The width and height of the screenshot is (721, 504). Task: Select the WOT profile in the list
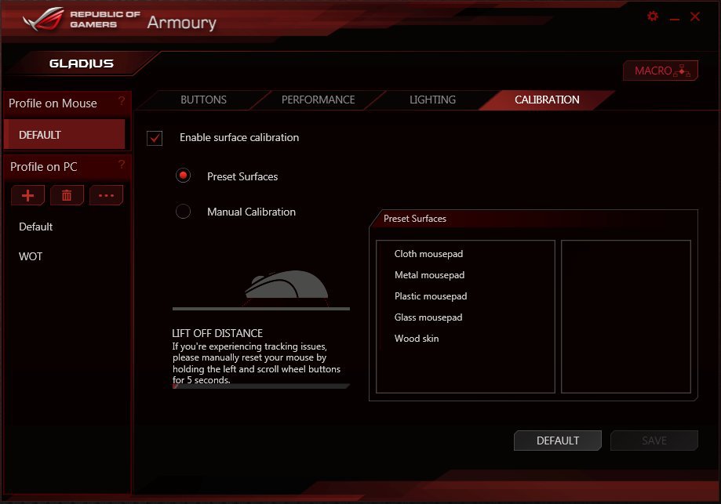(x=31, y=256)
